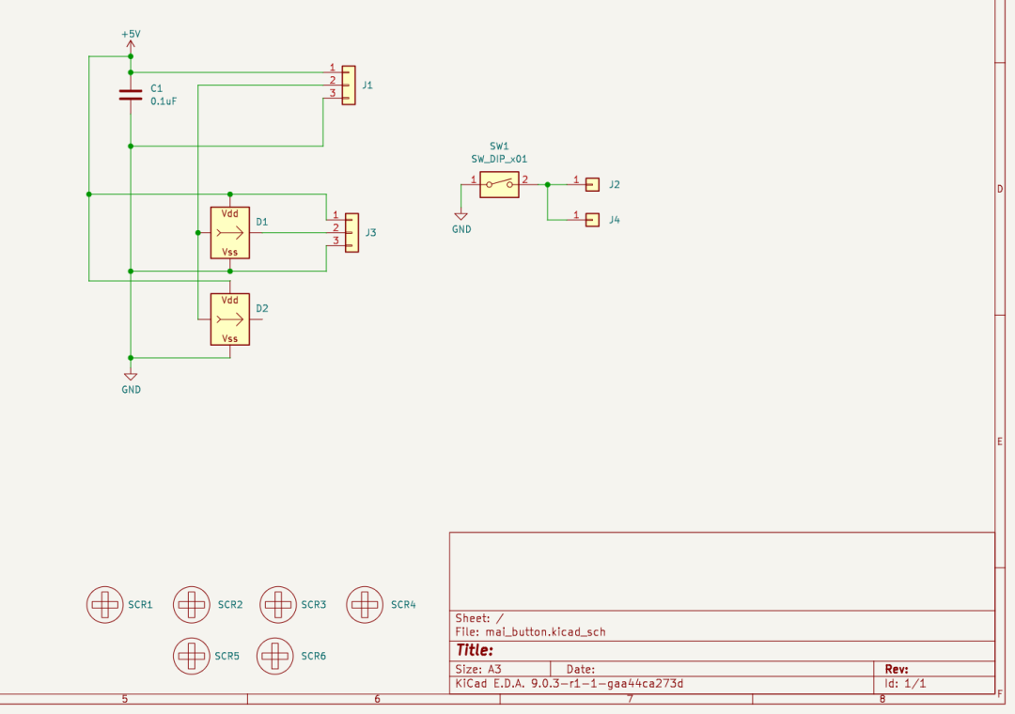The image size is (1015, 714).
Task: Click the "KiCad E.D.A. 9.0.3" version text
Action: pos(569,684)
